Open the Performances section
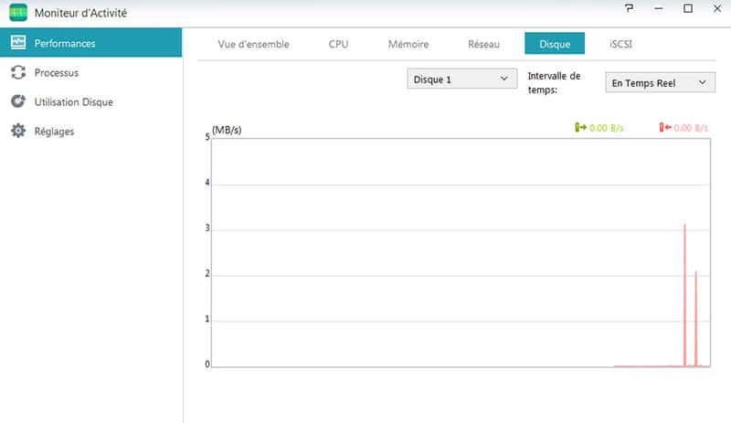731x423 pixels. pos(90,42)
